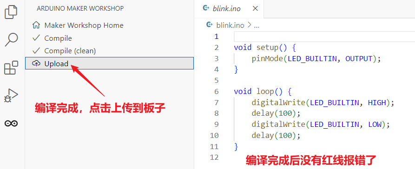Click '100' in delay on line 10
This screenshot has width=415, height=169.
285,136
